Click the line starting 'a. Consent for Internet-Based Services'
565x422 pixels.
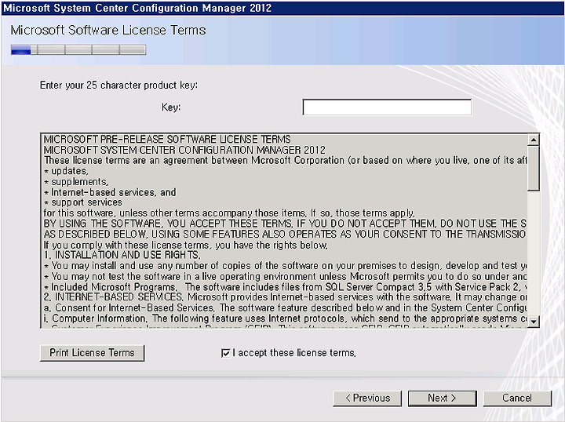[x=285, y=307]
